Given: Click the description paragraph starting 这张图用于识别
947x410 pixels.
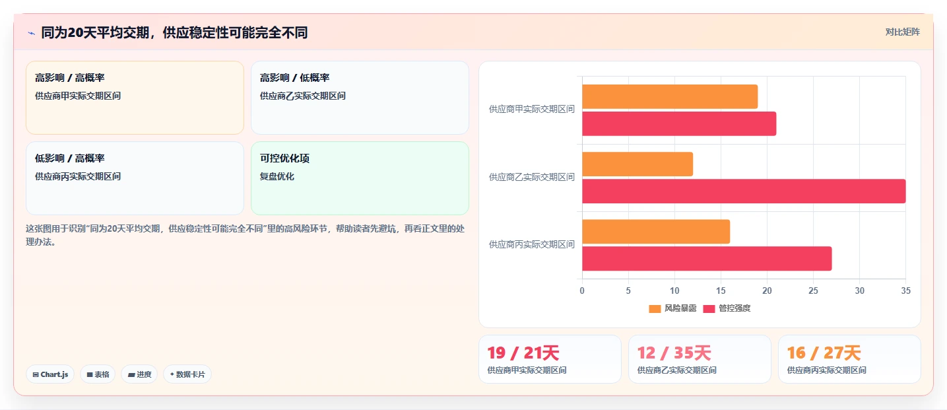Looking at the screenshot, I should [x=245, y=235].
